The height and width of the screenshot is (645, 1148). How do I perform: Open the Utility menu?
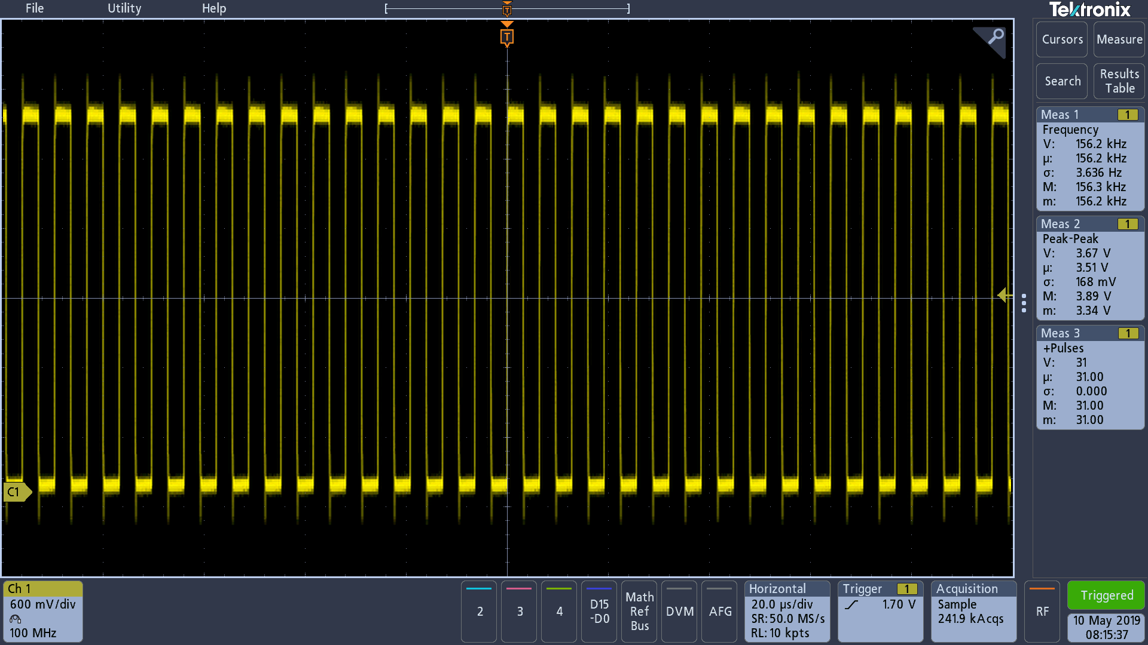124,8
